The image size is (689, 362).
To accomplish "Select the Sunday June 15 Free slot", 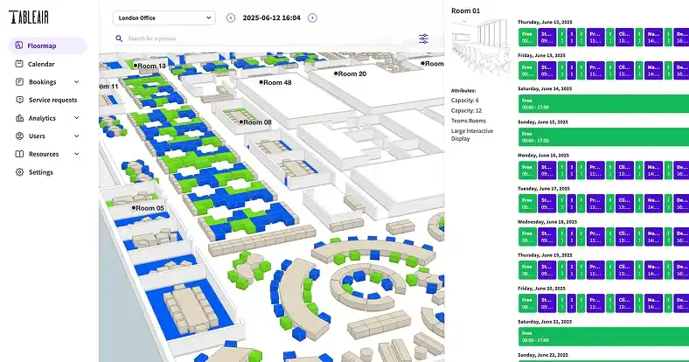I will pyautogui.click(x=602, y=136).
